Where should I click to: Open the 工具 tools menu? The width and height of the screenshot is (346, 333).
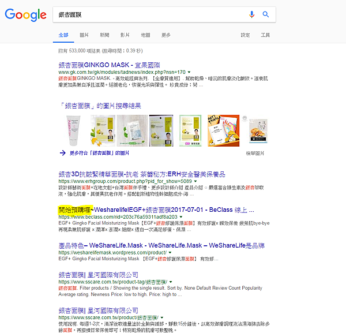coord(265,35)
